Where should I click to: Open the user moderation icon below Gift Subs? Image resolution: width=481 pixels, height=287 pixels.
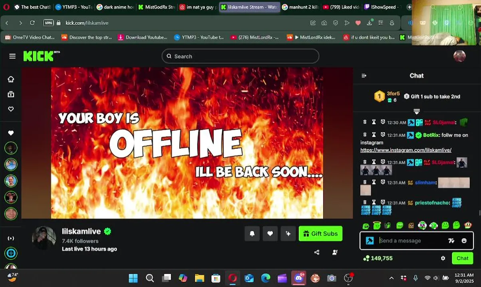coord(335,252)
